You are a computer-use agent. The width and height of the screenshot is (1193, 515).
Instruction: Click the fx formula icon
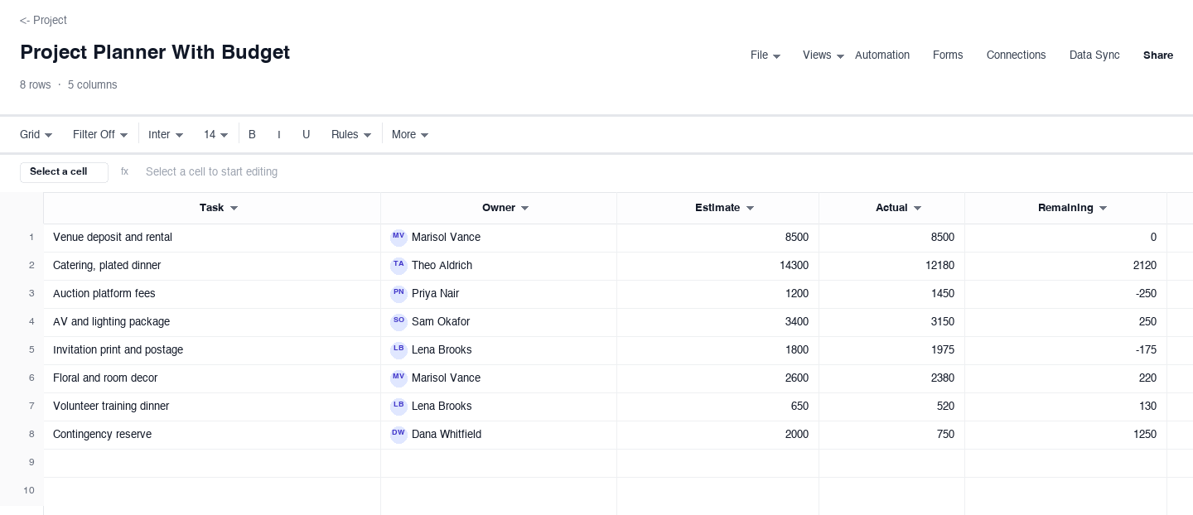click(x=124, y=171)
